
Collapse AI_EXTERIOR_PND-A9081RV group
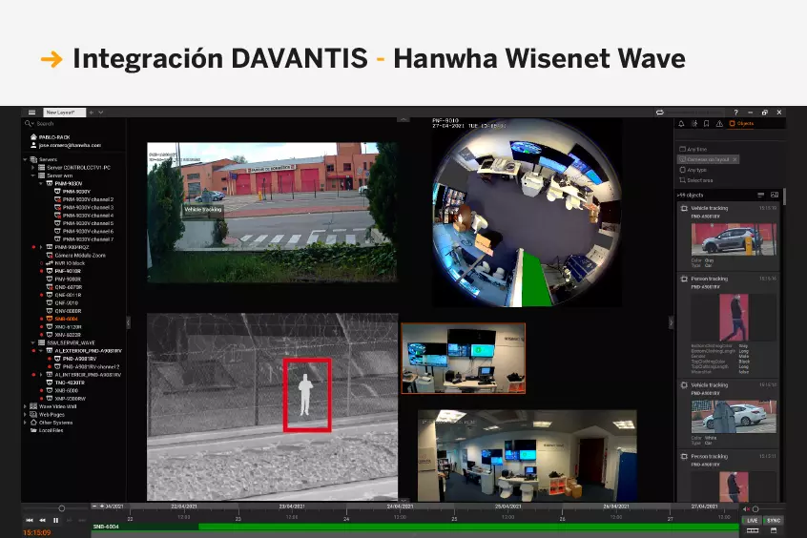pyautogui.click(x=41, y=351)
